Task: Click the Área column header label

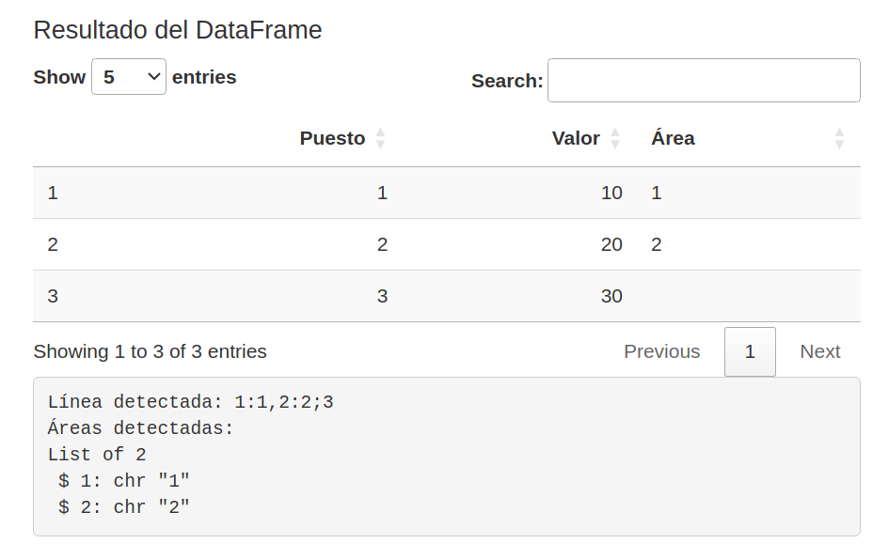Action: coord(673,138)
